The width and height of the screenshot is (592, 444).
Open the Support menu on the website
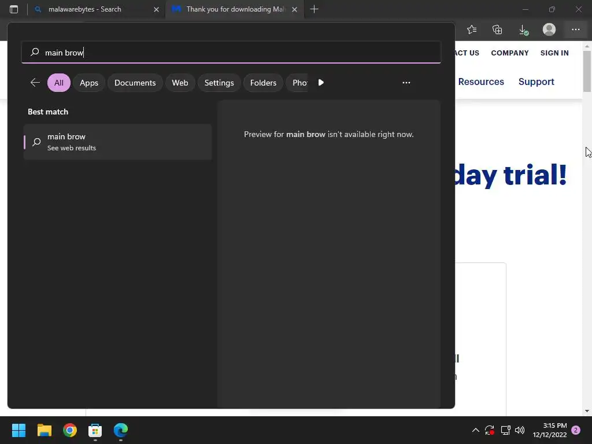click(x=536, y=82)
